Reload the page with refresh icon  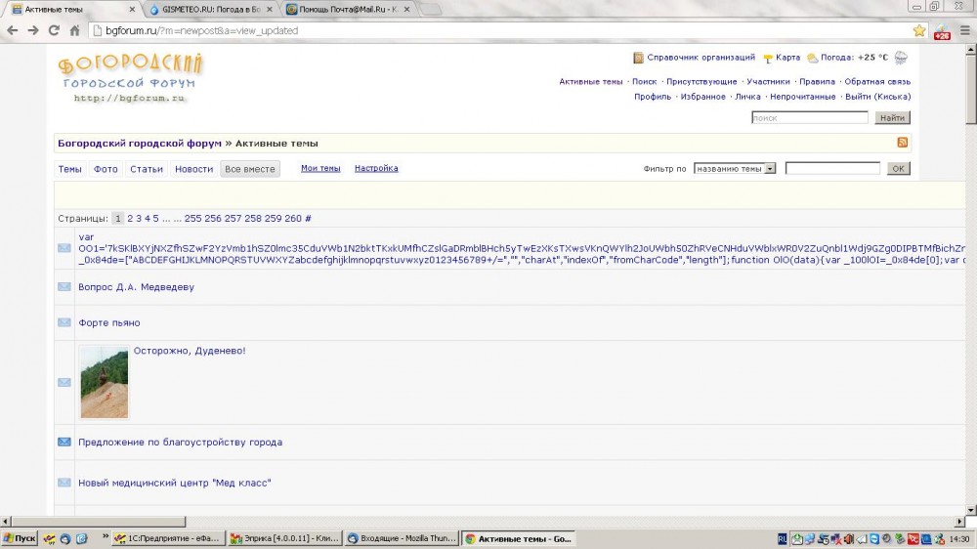(x=53, y=30)
